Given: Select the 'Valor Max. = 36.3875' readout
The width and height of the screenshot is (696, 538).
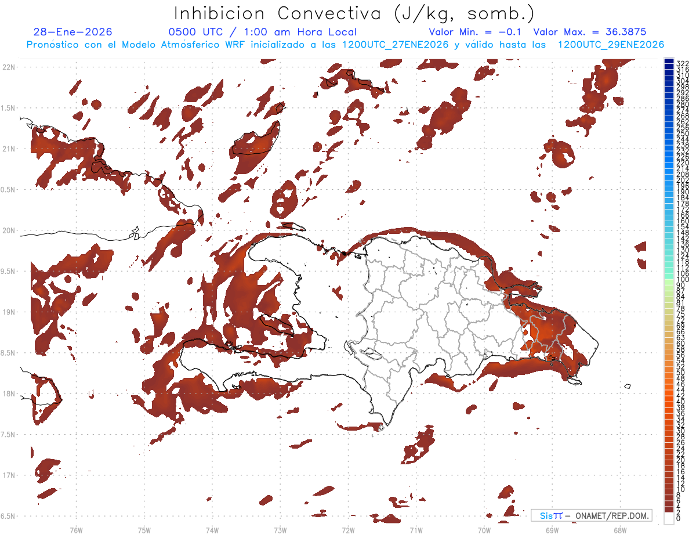Looking at the screenshot, I should click(589, 32).
